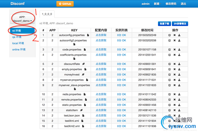
Task: Click admin in the header
Action: coord(145,4)
